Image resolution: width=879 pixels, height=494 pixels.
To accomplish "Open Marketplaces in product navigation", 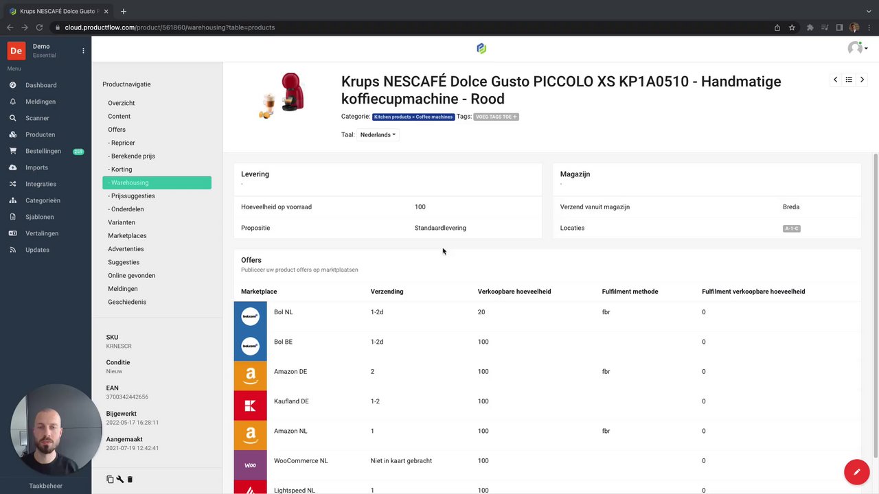I will 127,235.
